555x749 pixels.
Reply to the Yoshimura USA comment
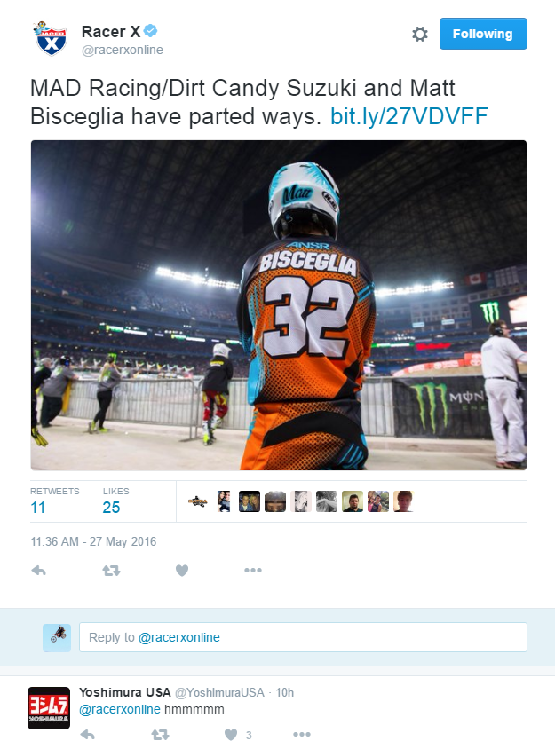[x=88, y=735]
